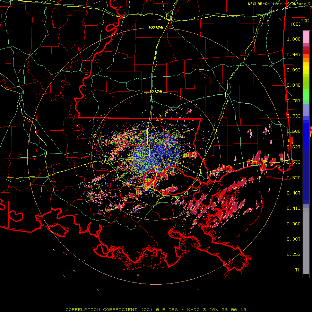Click the TH label at the scale bottom
The height and width of the screenshot is (312, 312).
click(x=298, y=270)
